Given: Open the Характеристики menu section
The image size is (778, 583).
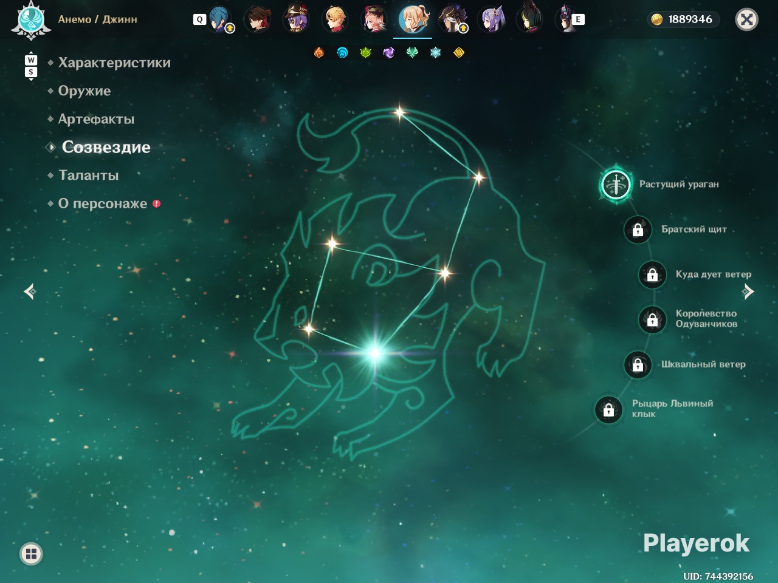Looking at the screenshot, I should pos(114,63).
